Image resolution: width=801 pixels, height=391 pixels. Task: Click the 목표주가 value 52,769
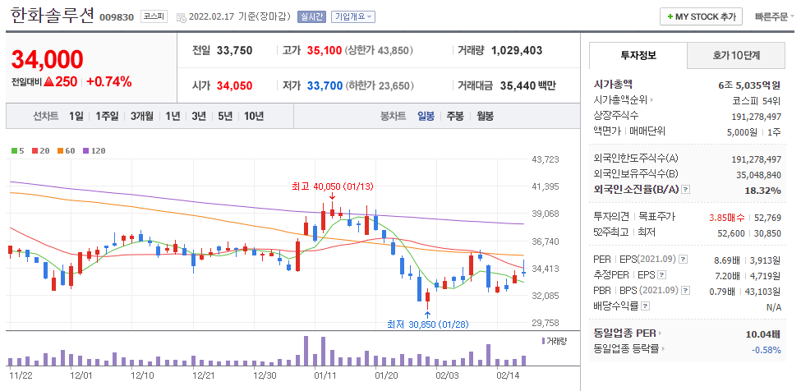click(767, 217)
